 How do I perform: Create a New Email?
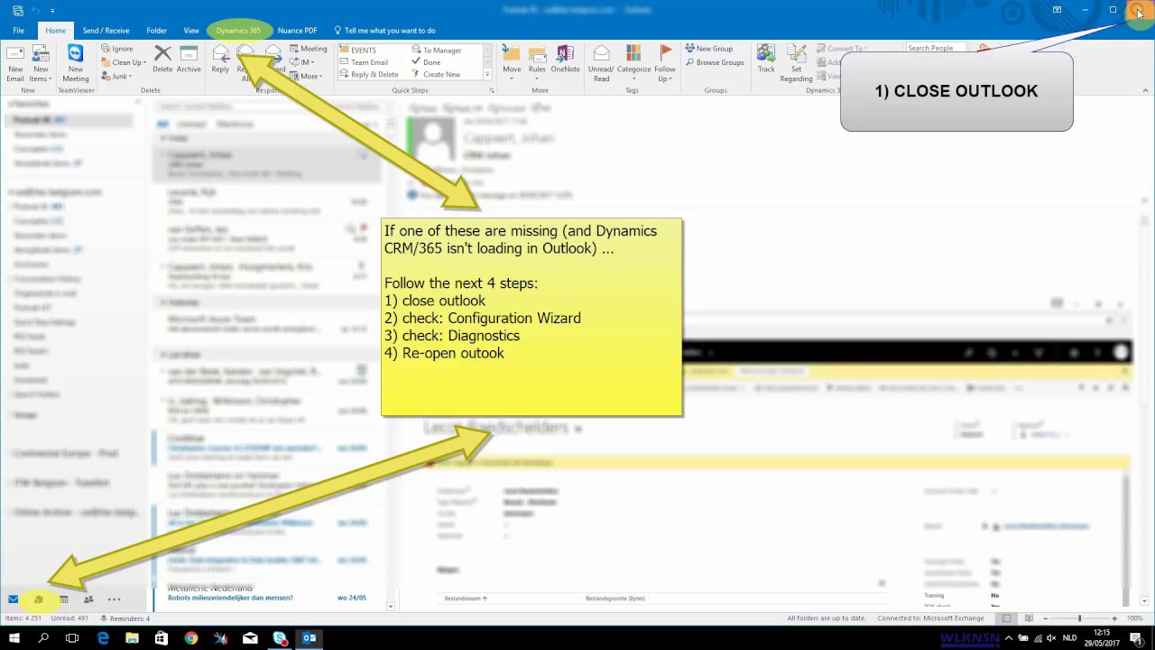[x=15, y=63]
